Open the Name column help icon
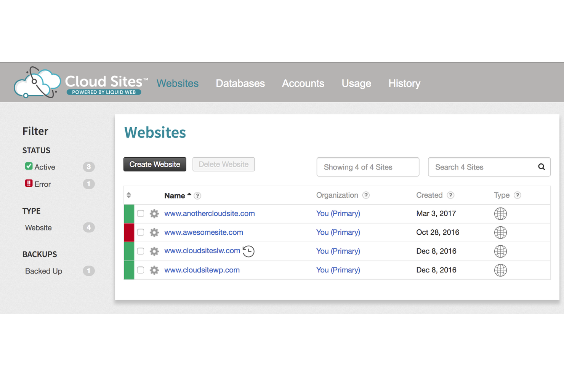This screenshot has height=376, width=564. (x=197, y=195)
